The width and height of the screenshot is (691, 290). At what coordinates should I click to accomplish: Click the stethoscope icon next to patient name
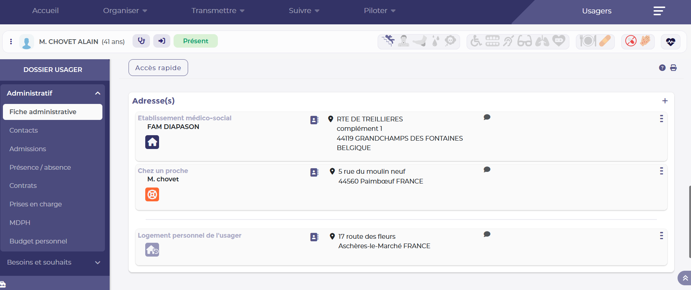[x=141, y=41]
